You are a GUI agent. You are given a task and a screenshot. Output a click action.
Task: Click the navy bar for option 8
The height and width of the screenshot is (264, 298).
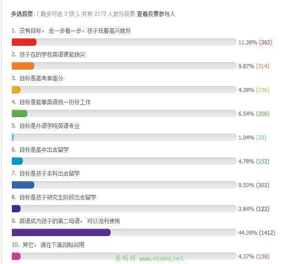(16, 209)
